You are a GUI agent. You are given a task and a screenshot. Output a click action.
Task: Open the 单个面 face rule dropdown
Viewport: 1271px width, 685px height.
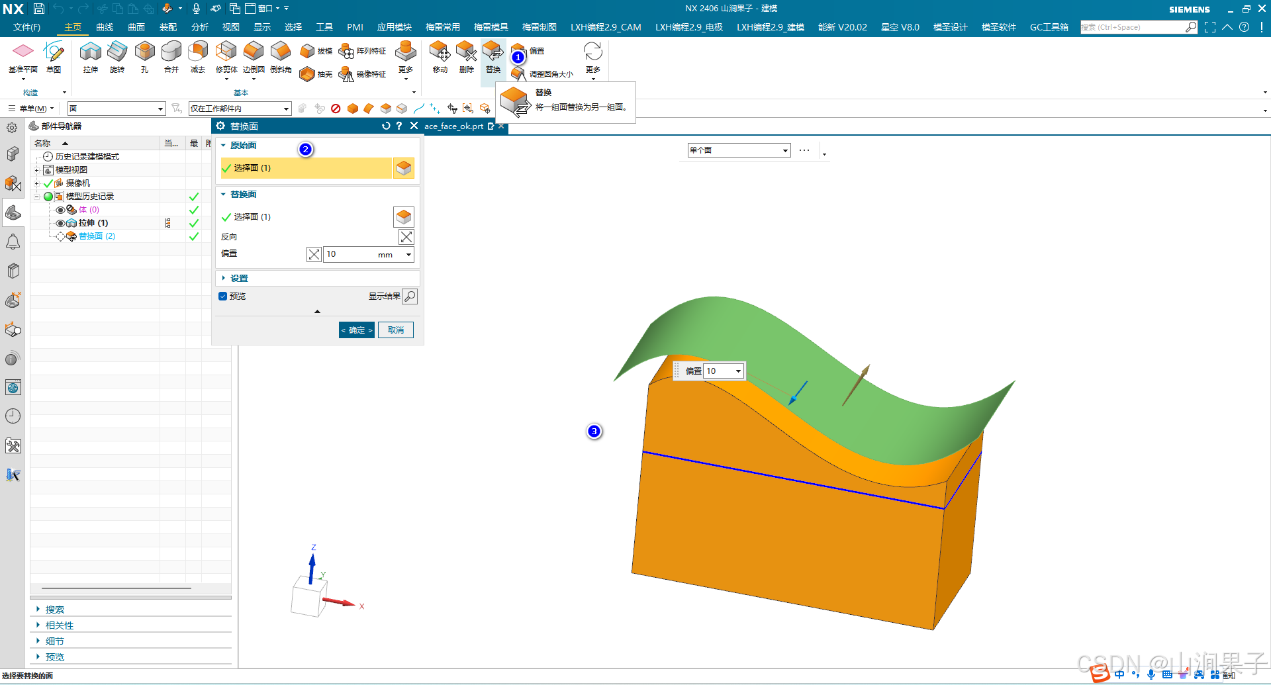pyautogui.click(x=785, y=151)
